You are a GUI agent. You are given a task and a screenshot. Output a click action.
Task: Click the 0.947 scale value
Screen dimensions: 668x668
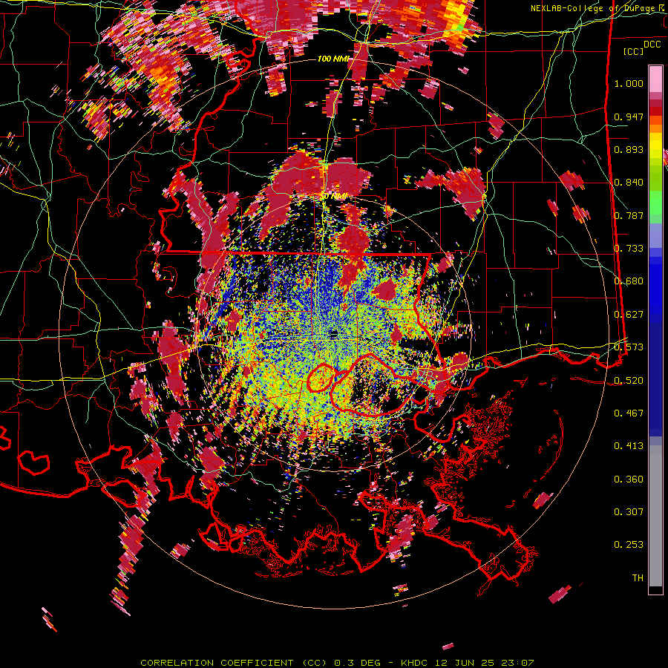pos(629,117)
